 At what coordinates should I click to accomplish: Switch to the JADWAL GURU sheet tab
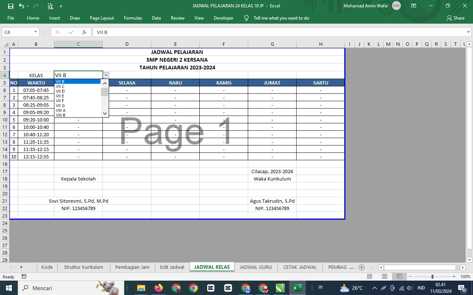pyautogui.click(x=256, y=267)
